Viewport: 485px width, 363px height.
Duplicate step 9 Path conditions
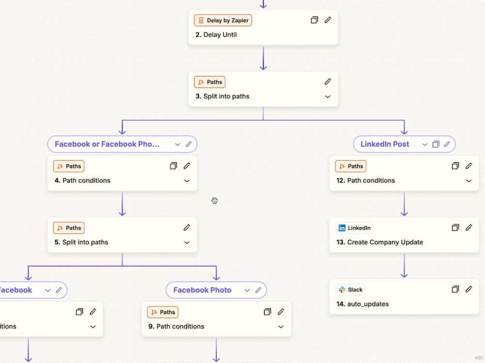click(x=268, y=312)
